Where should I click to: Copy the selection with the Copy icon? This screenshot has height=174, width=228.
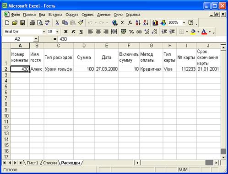(x=65, y=23)
